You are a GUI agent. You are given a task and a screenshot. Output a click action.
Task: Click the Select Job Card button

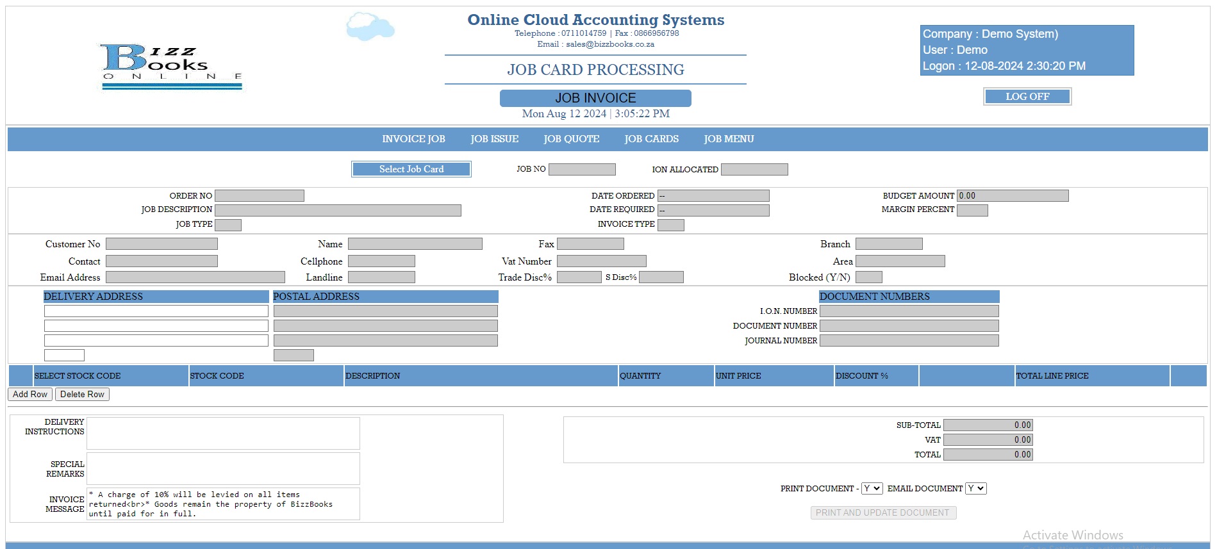coord(411,169)
